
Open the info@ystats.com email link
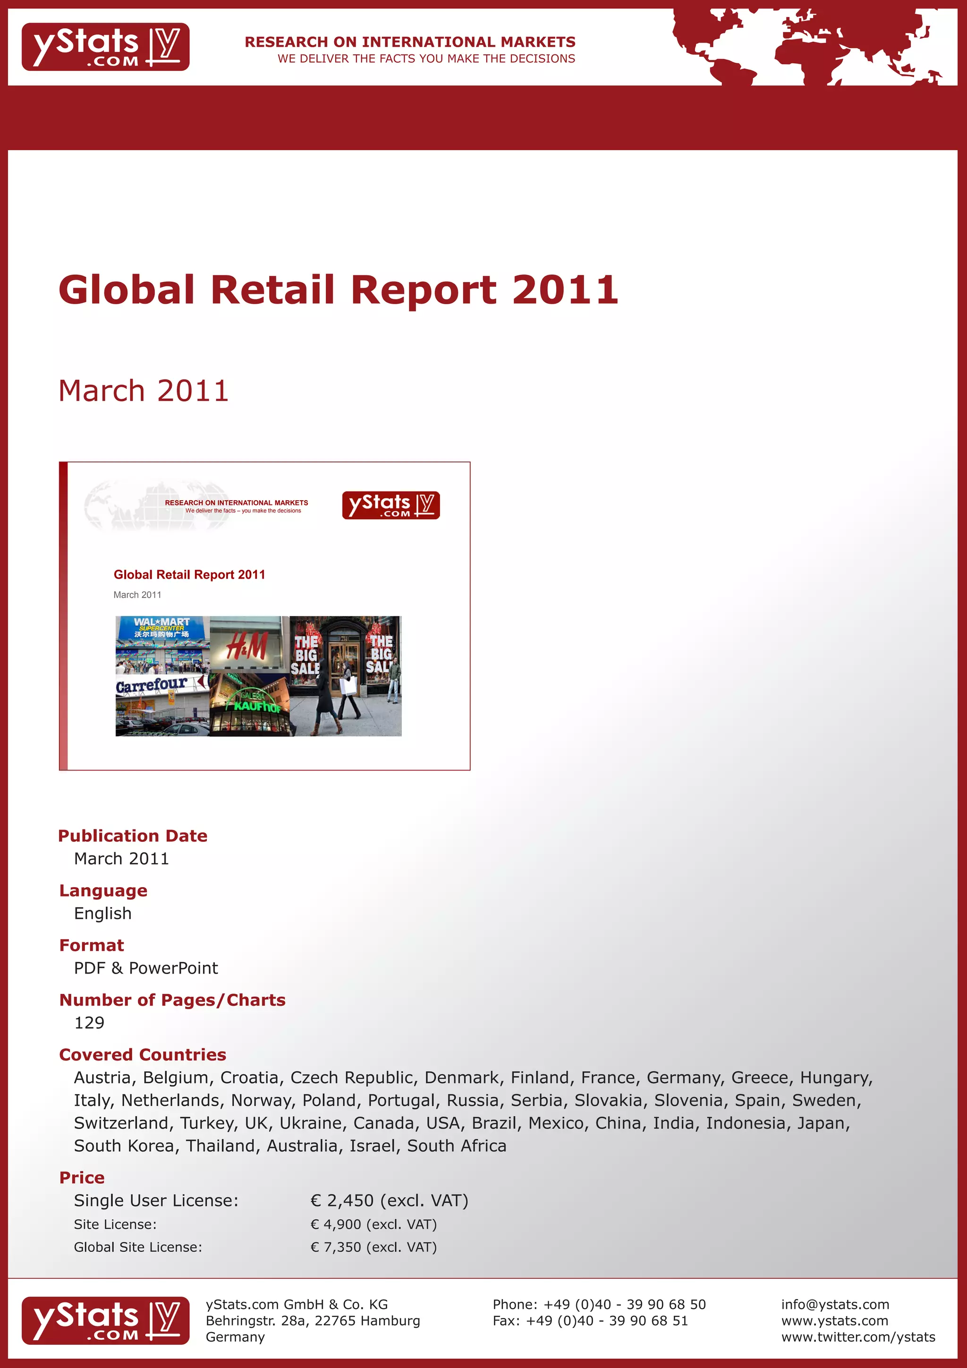point(835,1304)
